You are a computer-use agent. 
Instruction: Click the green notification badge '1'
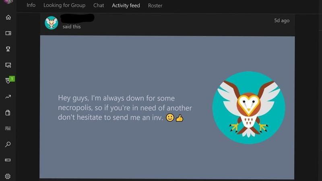click(x=12, y=78)
